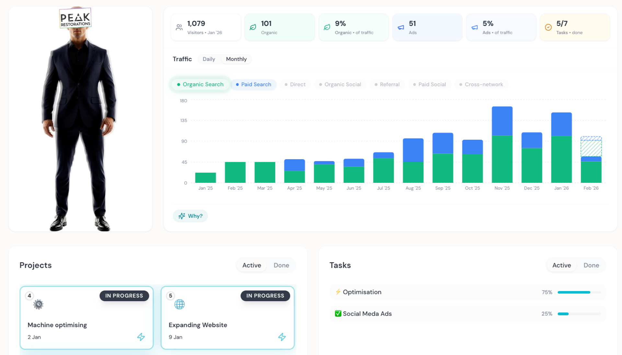Enable the Paid Social series
The image size is (622, 355).
point(429,84)
